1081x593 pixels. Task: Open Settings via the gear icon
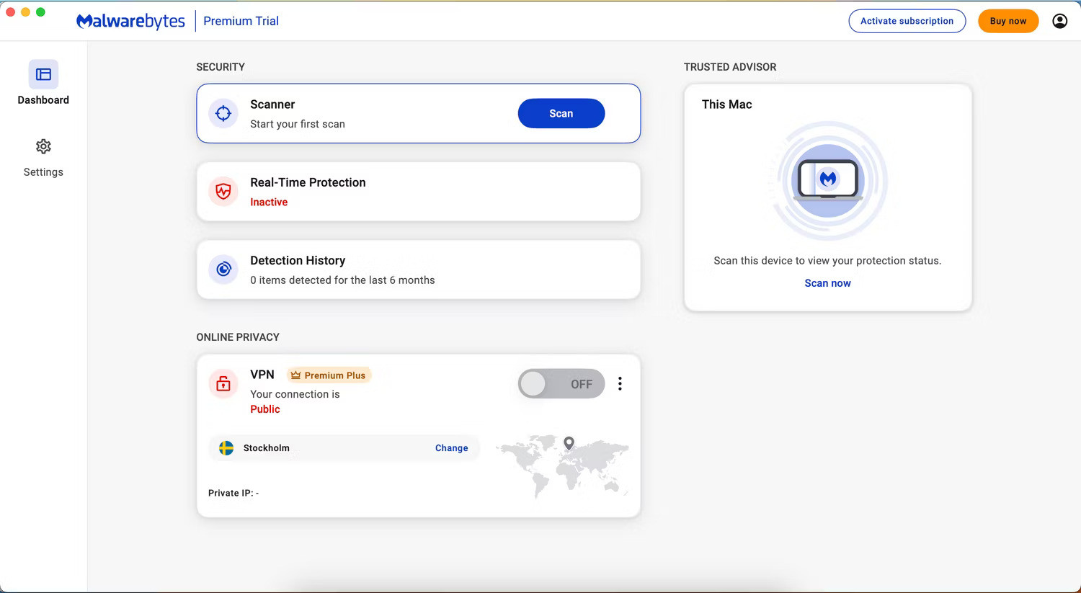click(43, 146)
